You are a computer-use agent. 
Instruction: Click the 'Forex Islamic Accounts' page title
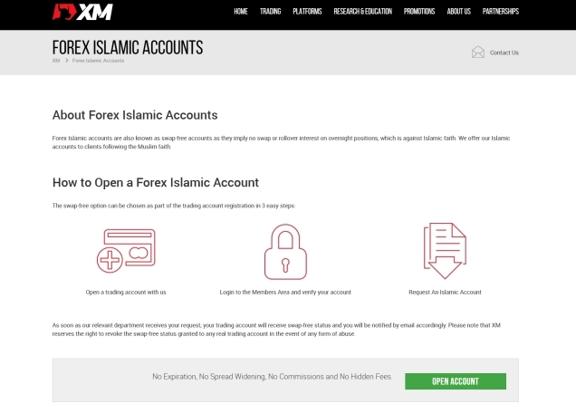[128, 47]
